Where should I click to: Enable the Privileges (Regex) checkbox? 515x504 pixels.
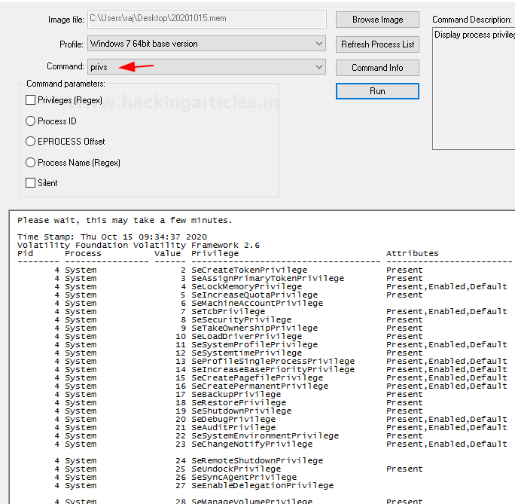pos(31,99)
